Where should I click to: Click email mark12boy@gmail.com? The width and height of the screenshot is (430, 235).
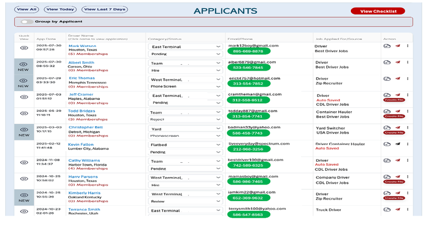pyautogui.click(x=253, y=45)
